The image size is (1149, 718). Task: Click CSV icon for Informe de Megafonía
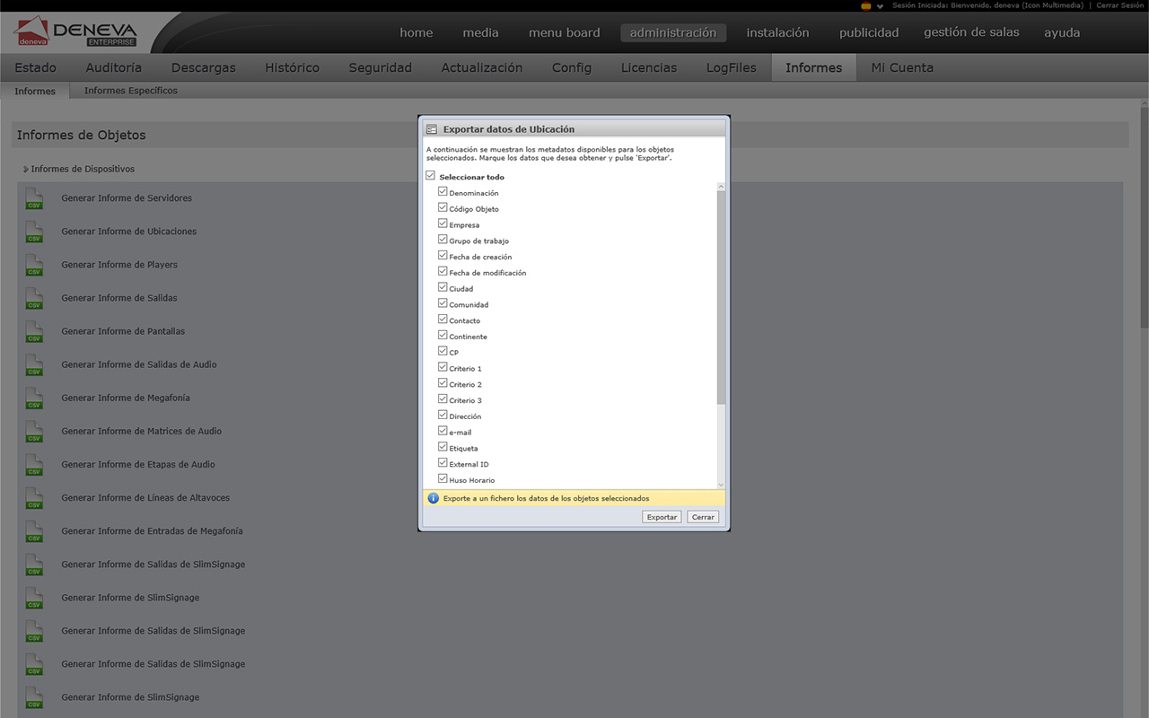coord(34,398)
